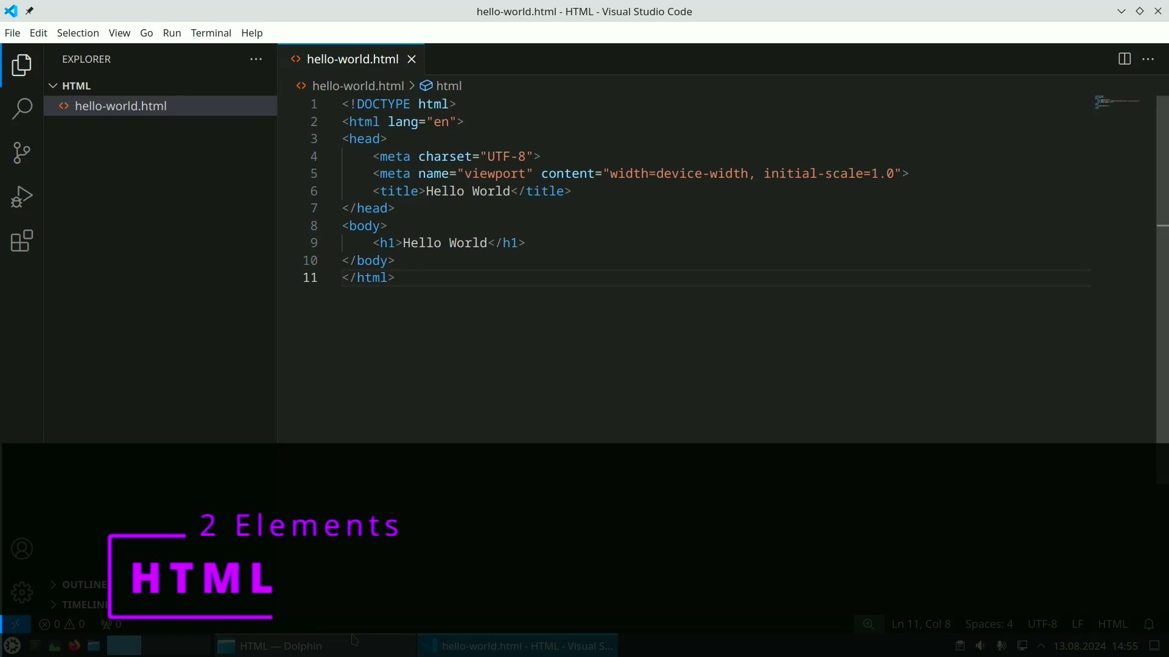Open the Manage gear icon
The image size is (1169, 657).
pyautogui.click(x=22, y=592)
